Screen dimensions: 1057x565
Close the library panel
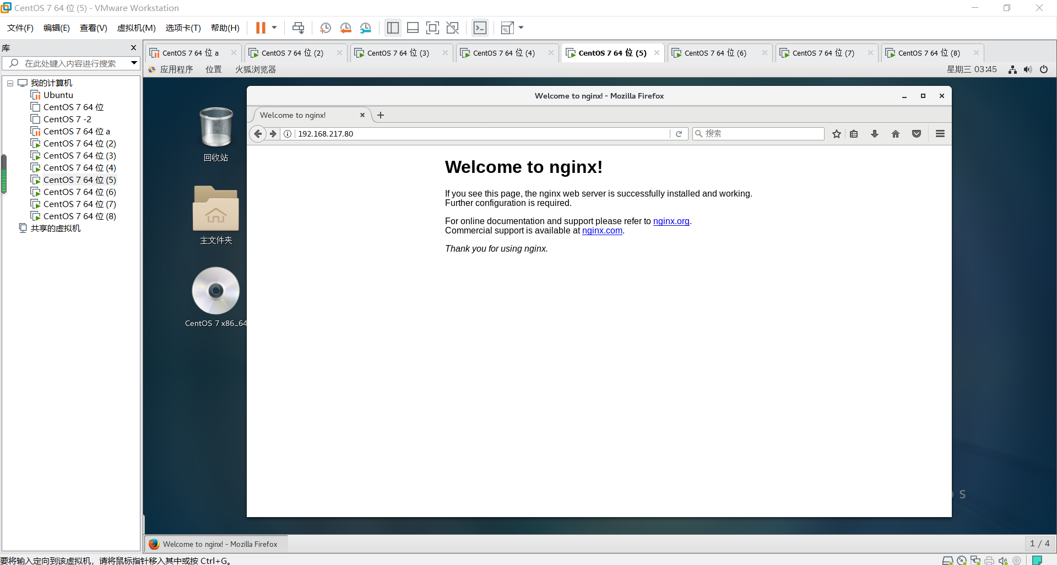(x=133, y=48)
